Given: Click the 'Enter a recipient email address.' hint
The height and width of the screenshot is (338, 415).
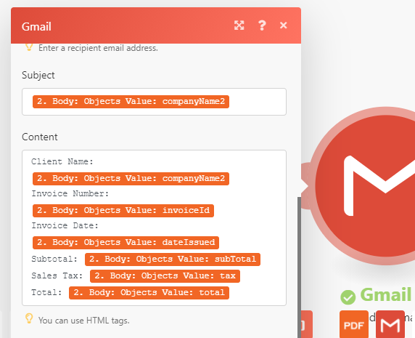Looking at the screenshot, I should [98, 48].
